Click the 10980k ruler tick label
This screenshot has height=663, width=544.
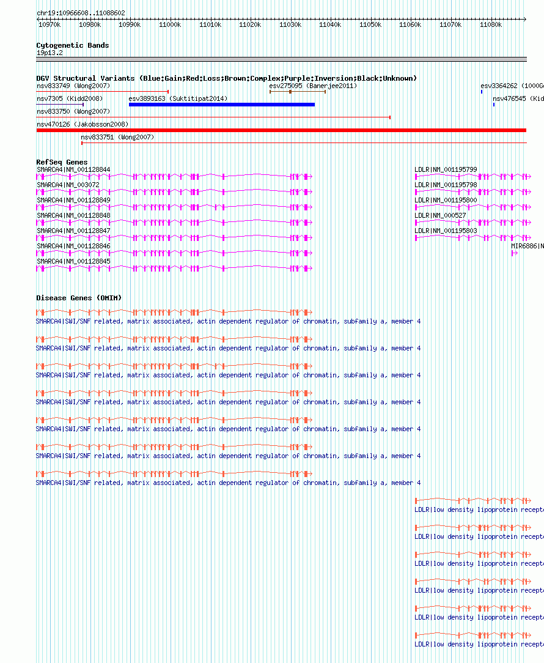(x=90, y=25)
